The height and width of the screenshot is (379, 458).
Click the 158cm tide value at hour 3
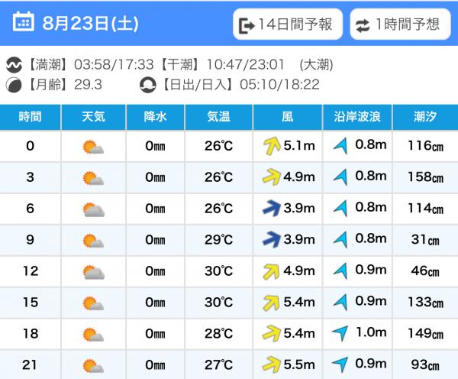[426, 177]
